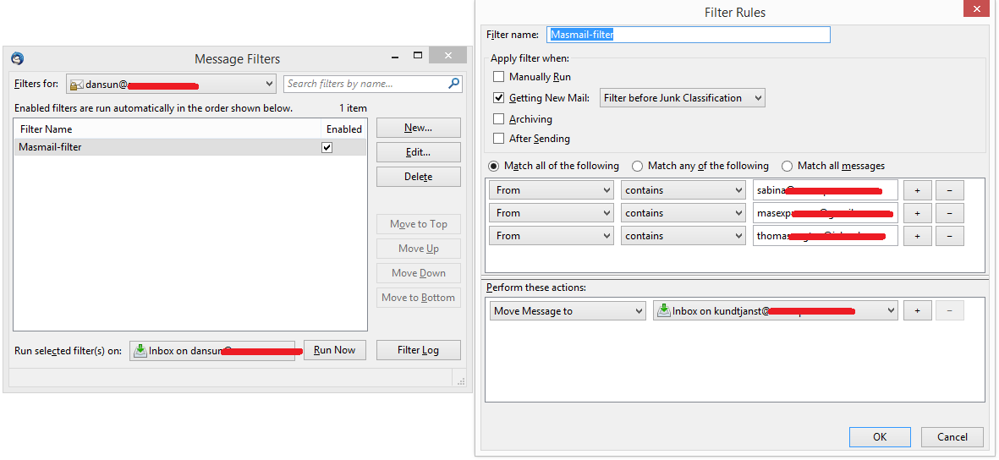Screen dimensions: 999x460
Task: Click the search magnifier icon in filter search
Action: [454, 84]
